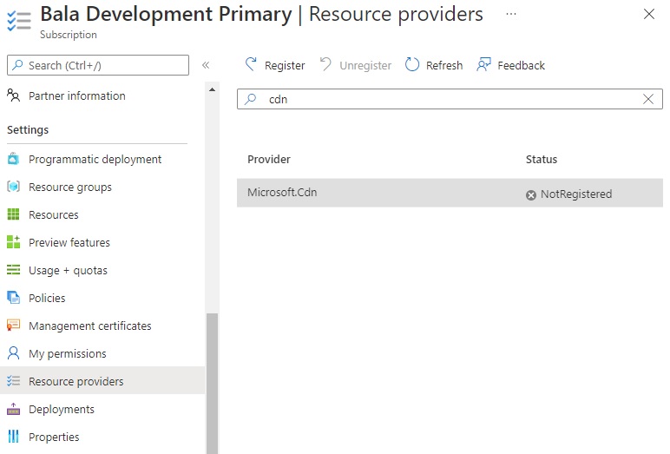Click the Resources green grid icon
Screen dimensions: 670x454
[13, 214]
